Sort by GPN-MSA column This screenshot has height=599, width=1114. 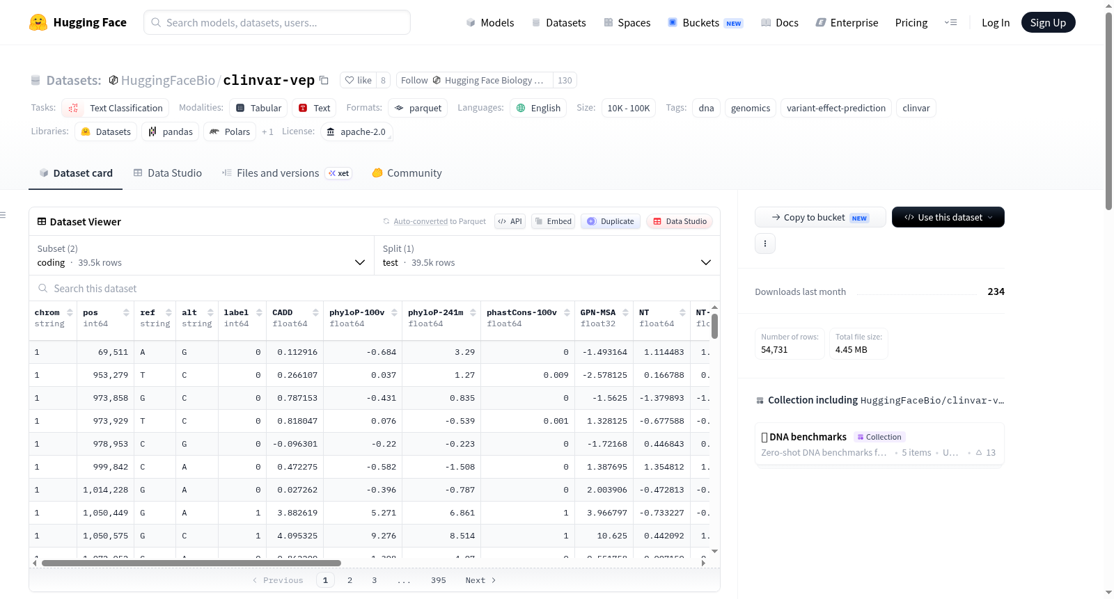625,312
